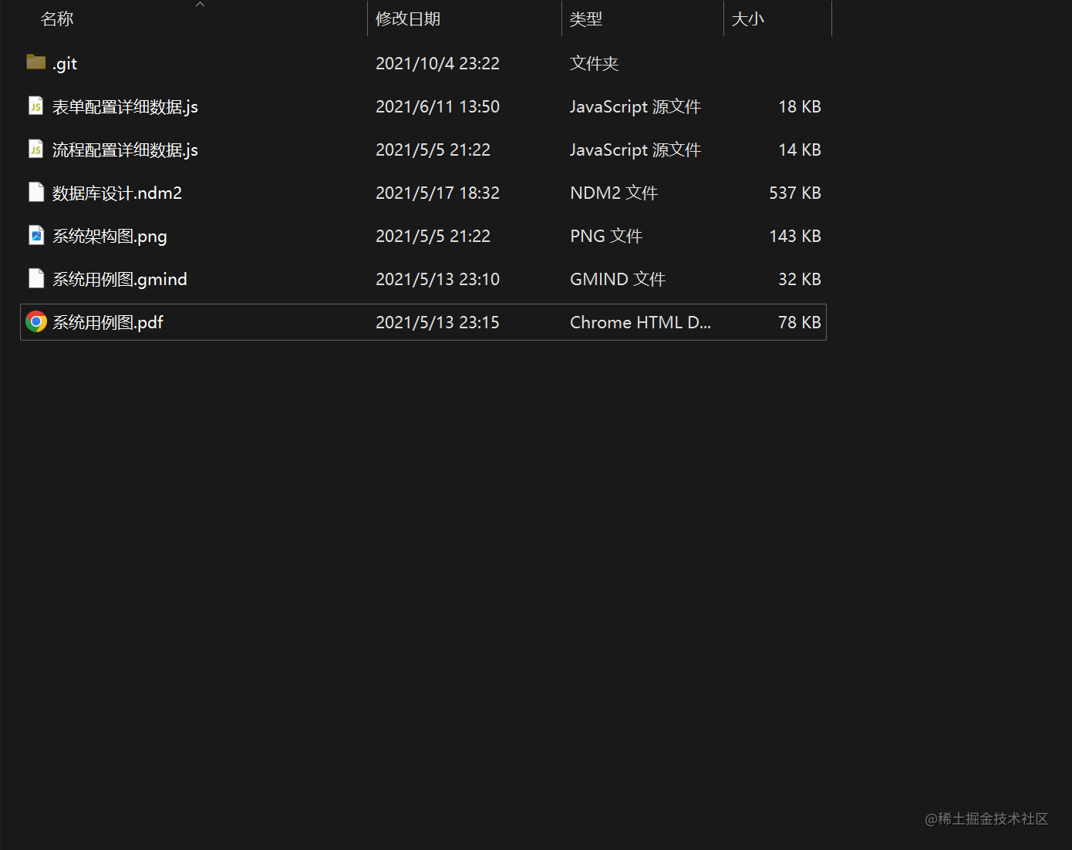This screenshot has height=850, width=1072.
Task: Click the 78 KB size cell
Action: click(800, 322)
